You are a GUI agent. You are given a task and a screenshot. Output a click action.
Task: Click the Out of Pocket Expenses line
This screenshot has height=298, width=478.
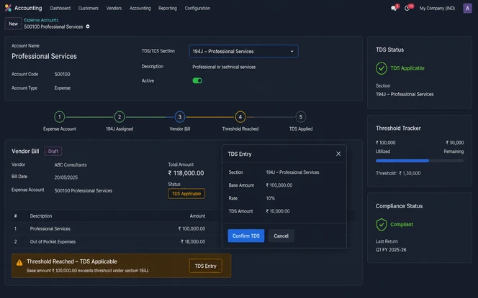(53, 242)
